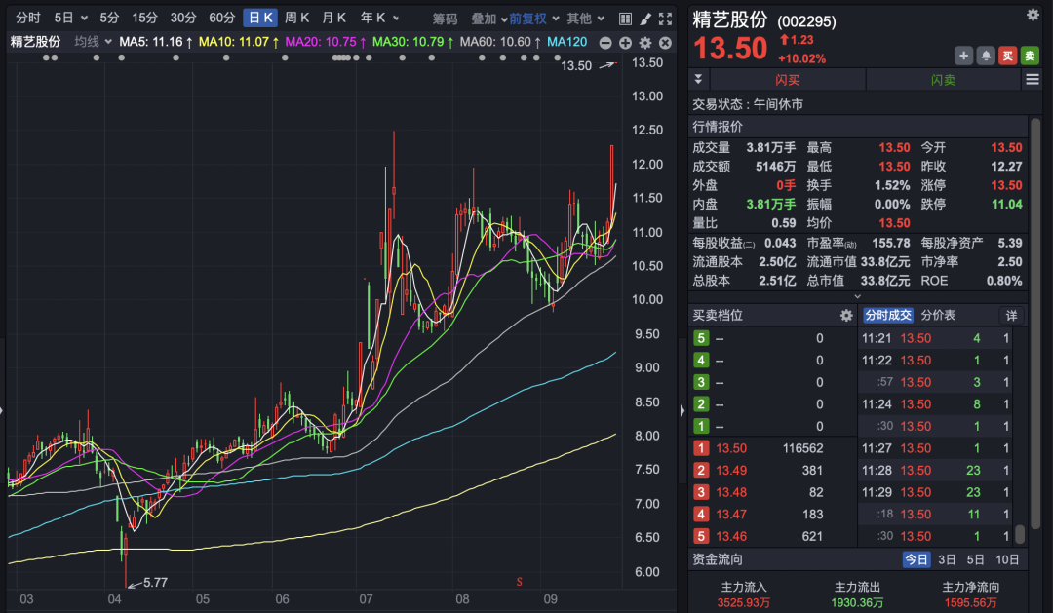Screen dimensions: 1053x613
Task: Open the 买卖档位 panel gear settings
Action: (846, 315)
